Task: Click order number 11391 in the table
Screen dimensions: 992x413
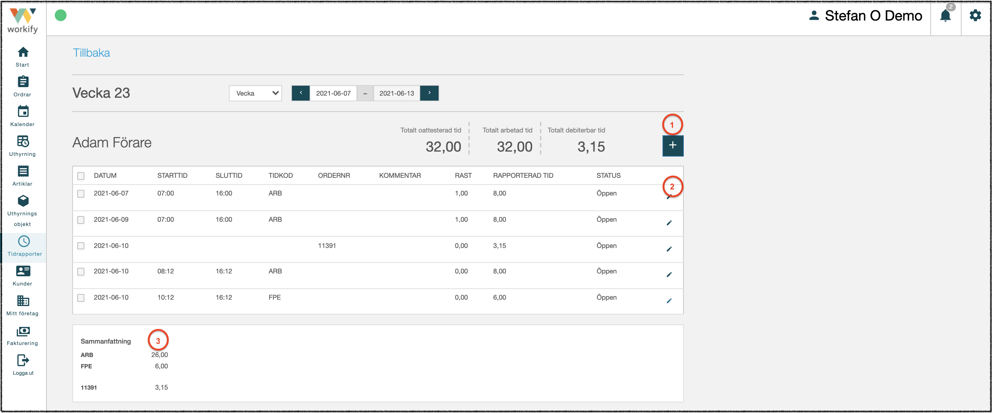Action: coord(327,245)
